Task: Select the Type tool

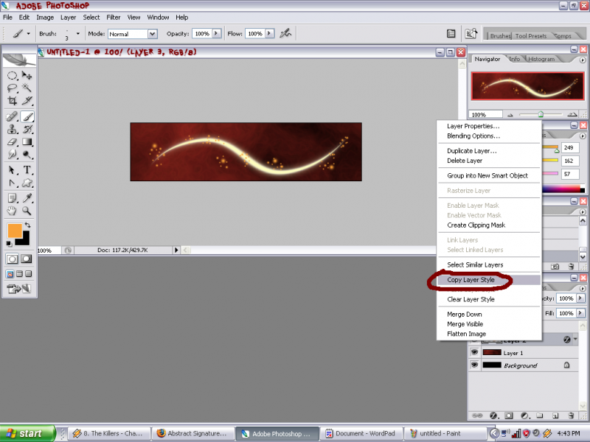Action: (27, 170)
